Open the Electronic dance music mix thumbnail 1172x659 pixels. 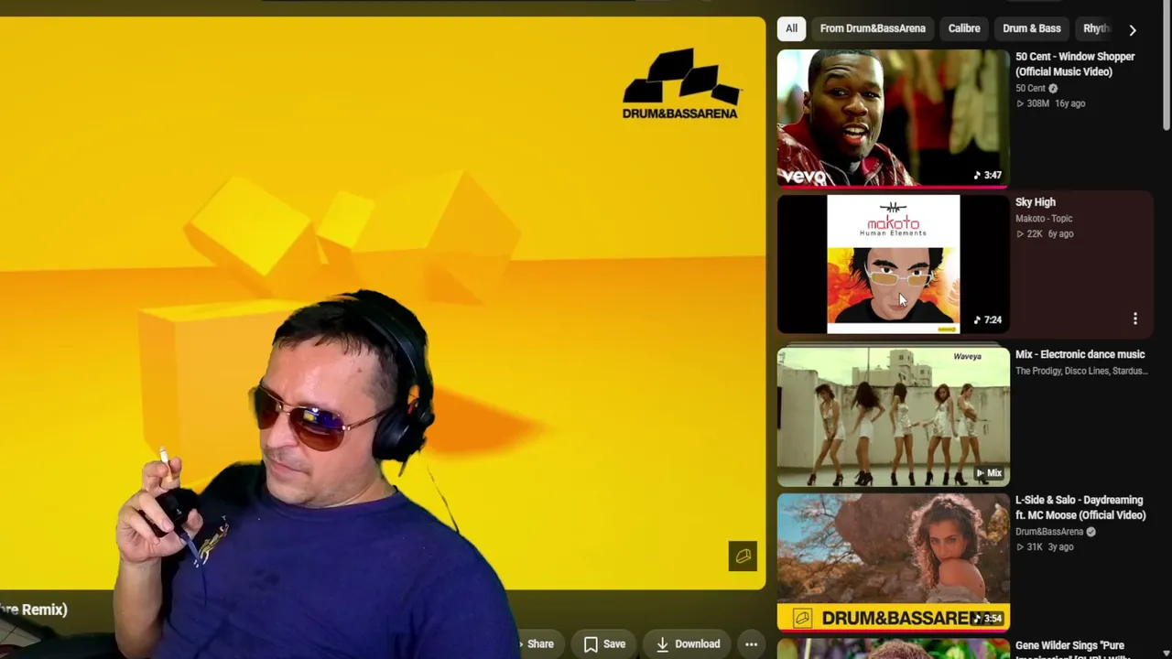(893, 416)
